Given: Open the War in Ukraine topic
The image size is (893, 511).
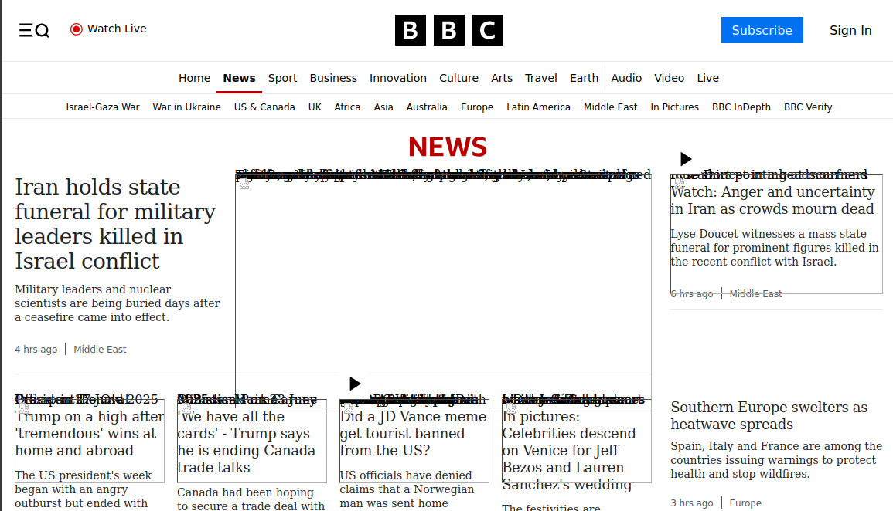Looking at the screenshot, I should 187,107.
